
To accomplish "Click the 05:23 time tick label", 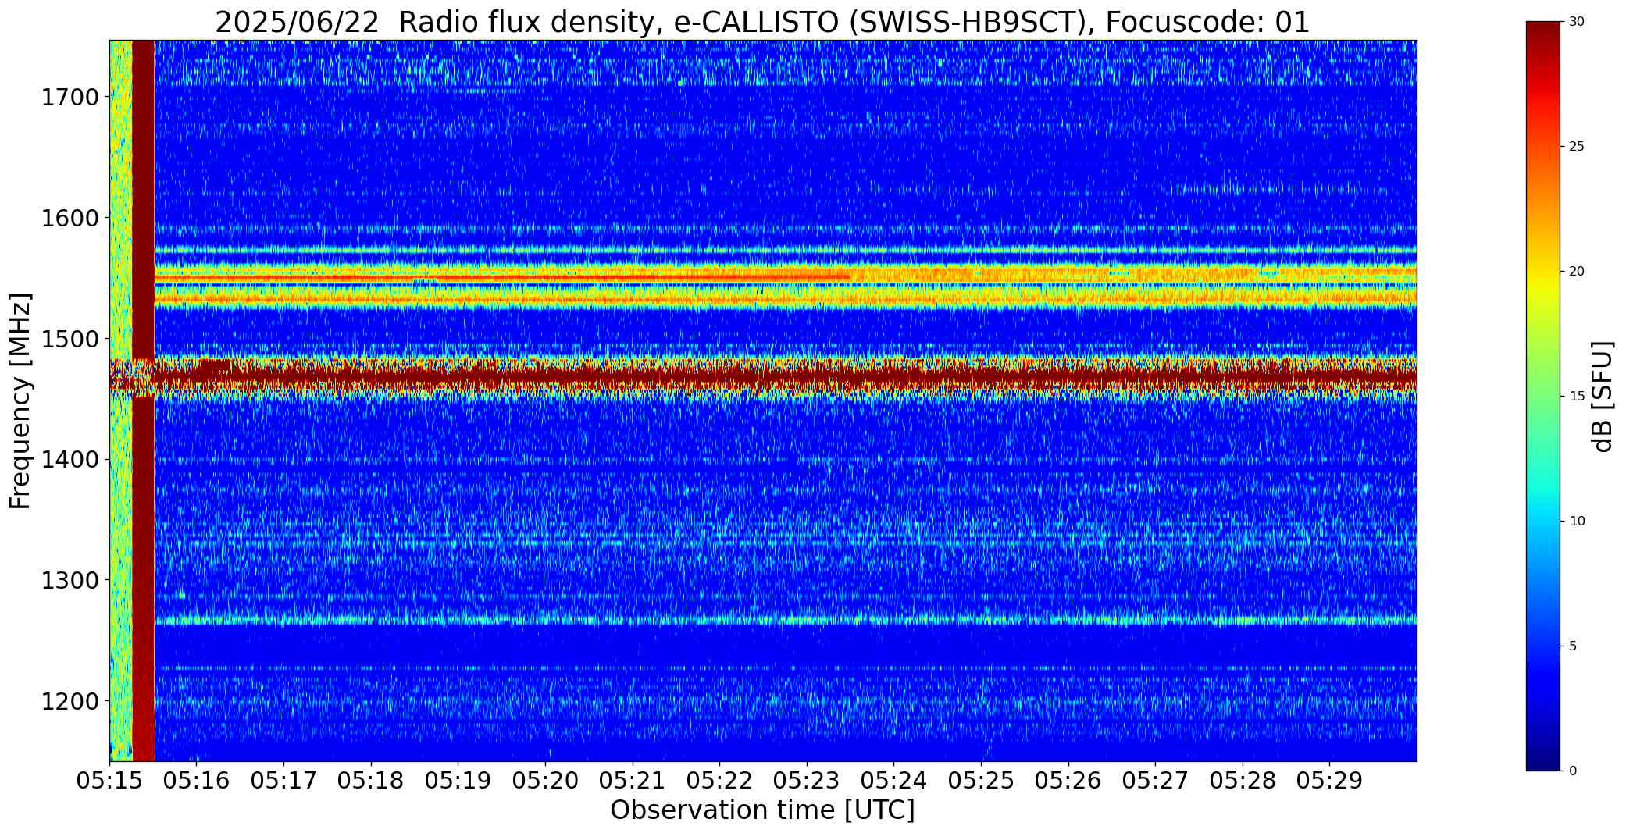I will pyautogui.click(x=807, y=780).
